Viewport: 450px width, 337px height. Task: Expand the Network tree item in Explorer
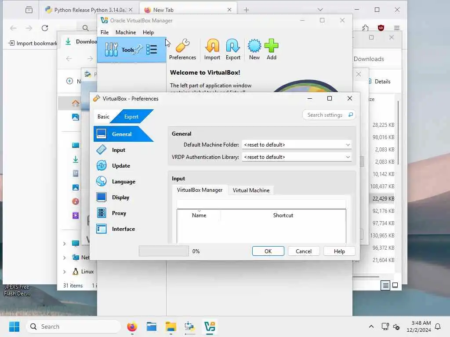64,258
